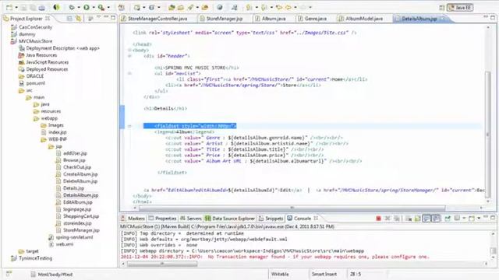This screenshot has height=280, width=499.
Task: Click the Next Annotation toolbar icon
Action: coord(249,7)
